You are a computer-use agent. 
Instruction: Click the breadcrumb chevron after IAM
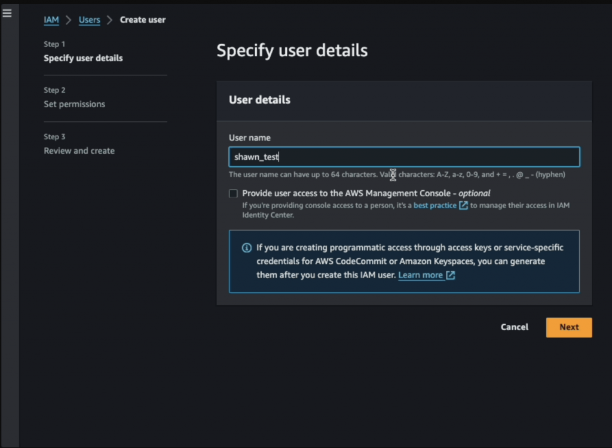[69, 20]
